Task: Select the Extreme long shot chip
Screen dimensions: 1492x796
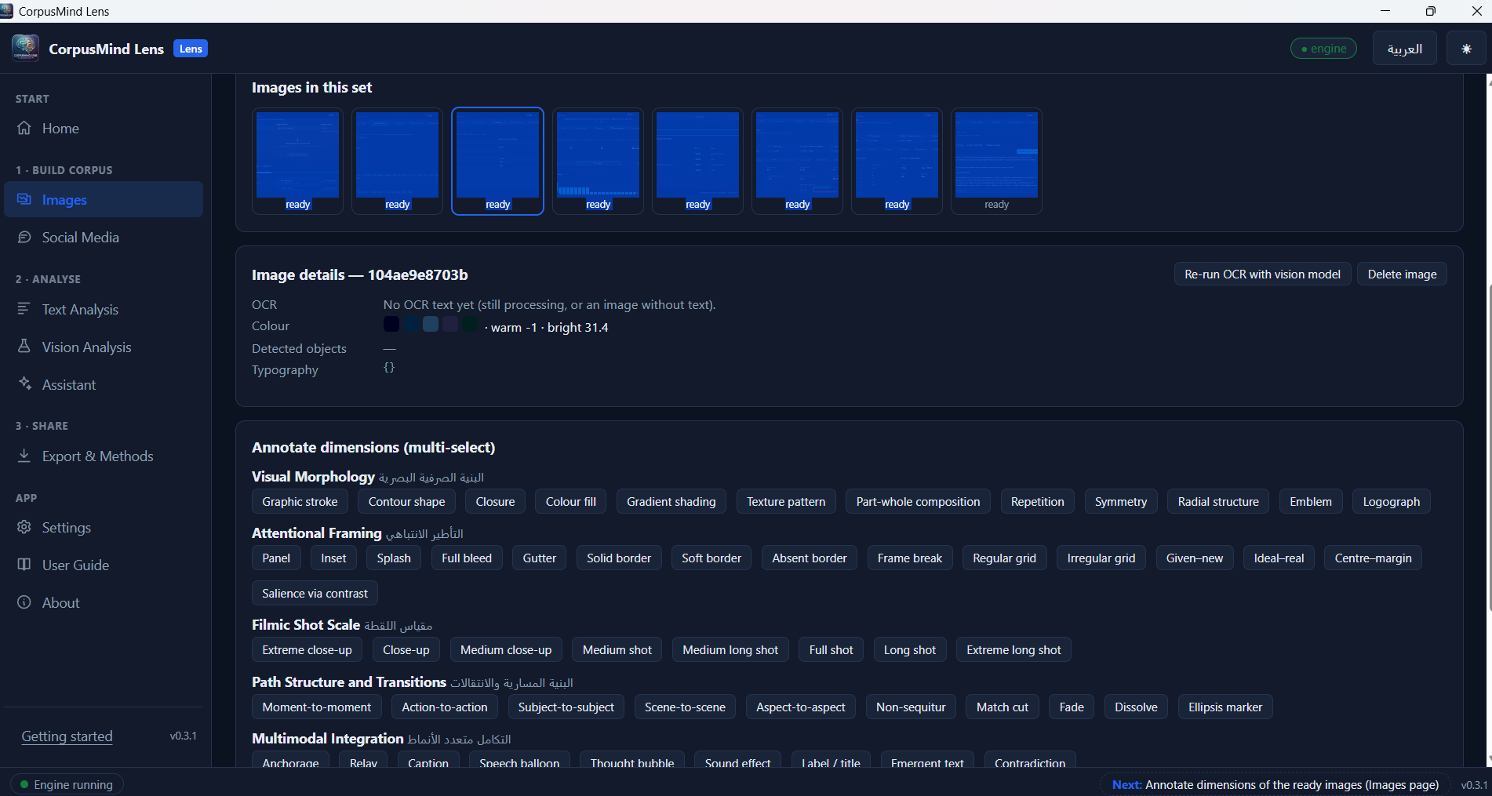Action: coord(1013,650)
